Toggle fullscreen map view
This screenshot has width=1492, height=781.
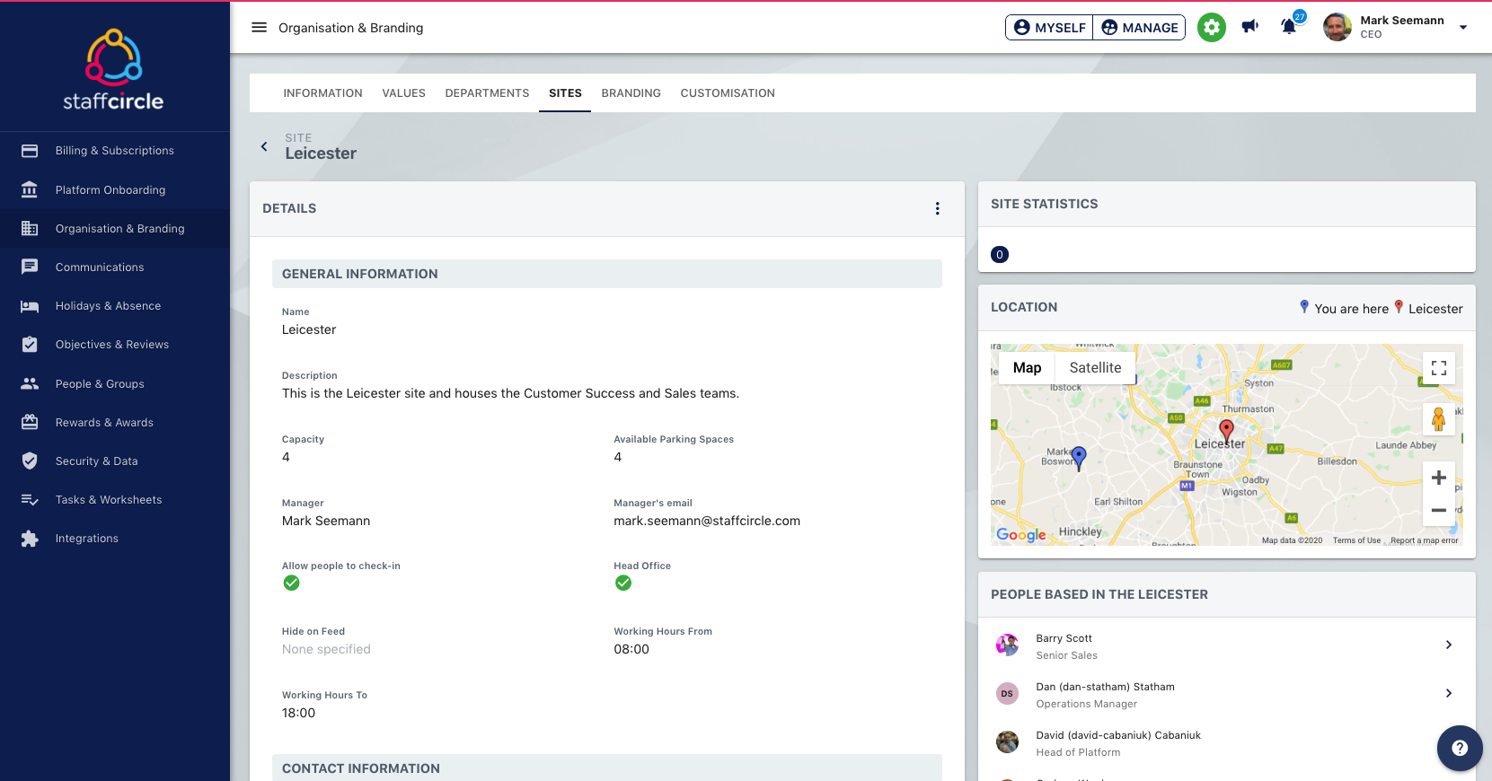1438,368
